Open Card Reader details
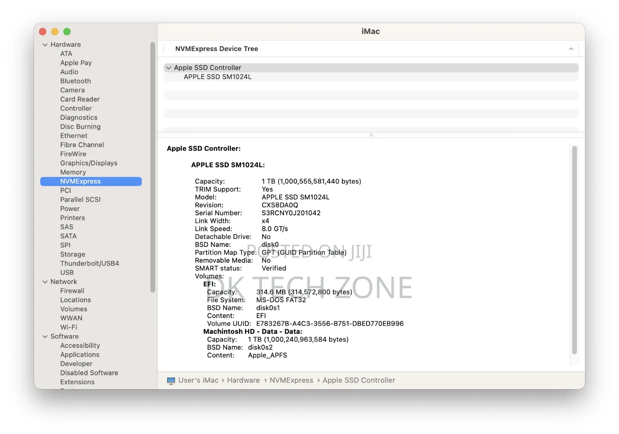Viewport: 619px width, 434px height. click(80, 99)
